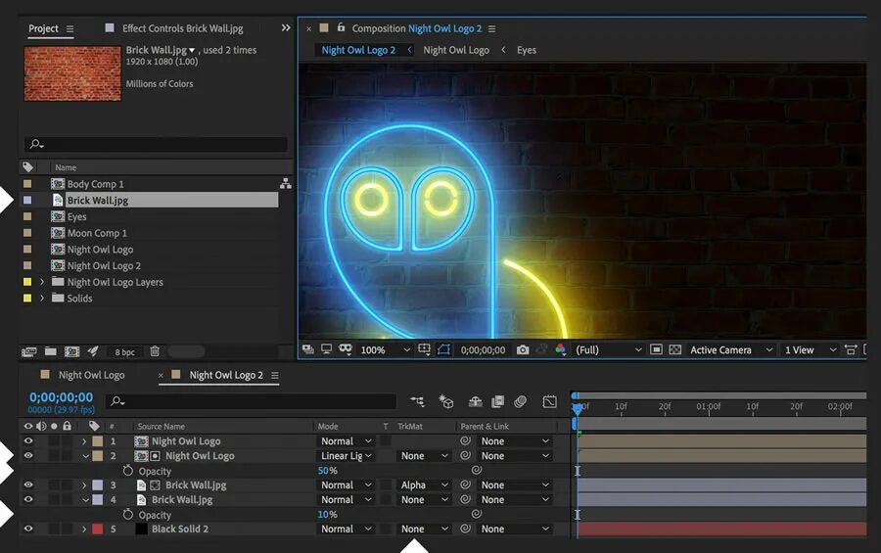
Task: Toggle visibility of layer 4 Brick Wall.jpg
Action: [x=28, y=499]
